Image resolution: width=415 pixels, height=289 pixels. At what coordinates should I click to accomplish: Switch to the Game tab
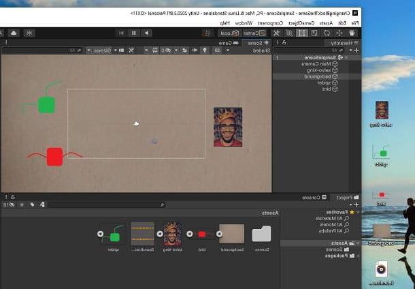229,43
